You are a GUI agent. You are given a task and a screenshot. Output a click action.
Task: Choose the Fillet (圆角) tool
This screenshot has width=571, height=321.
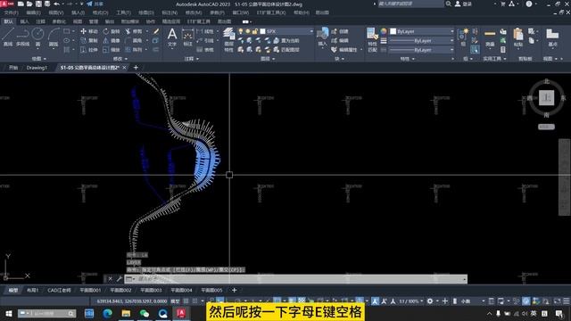click(x=134, y=40)
